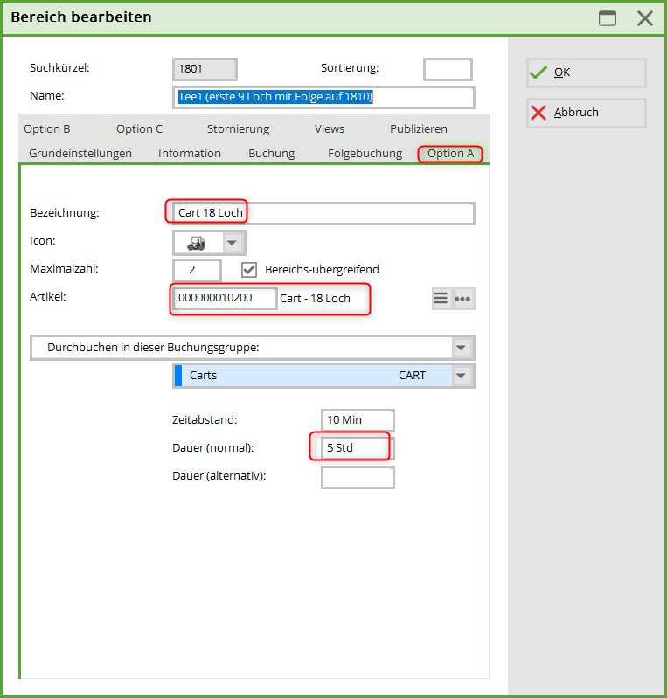Open the Folgebuchung tab

[365, 154]
